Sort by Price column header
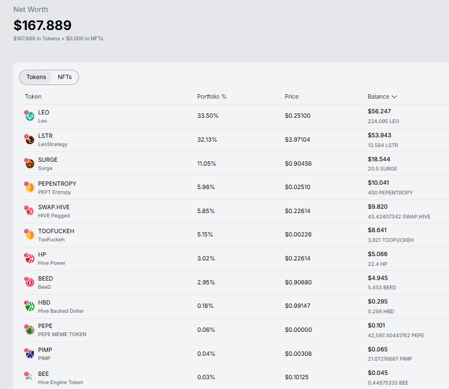The height and width of the screenshot is (389, 449). point(292,97)
